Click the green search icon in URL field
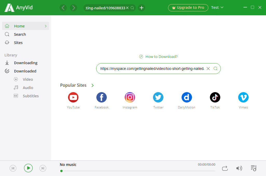The image size is (266, 176). click(215, 69)
